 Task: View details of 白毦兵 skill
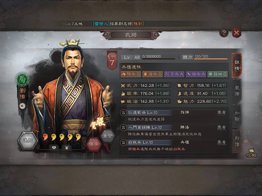pos(221,142)
